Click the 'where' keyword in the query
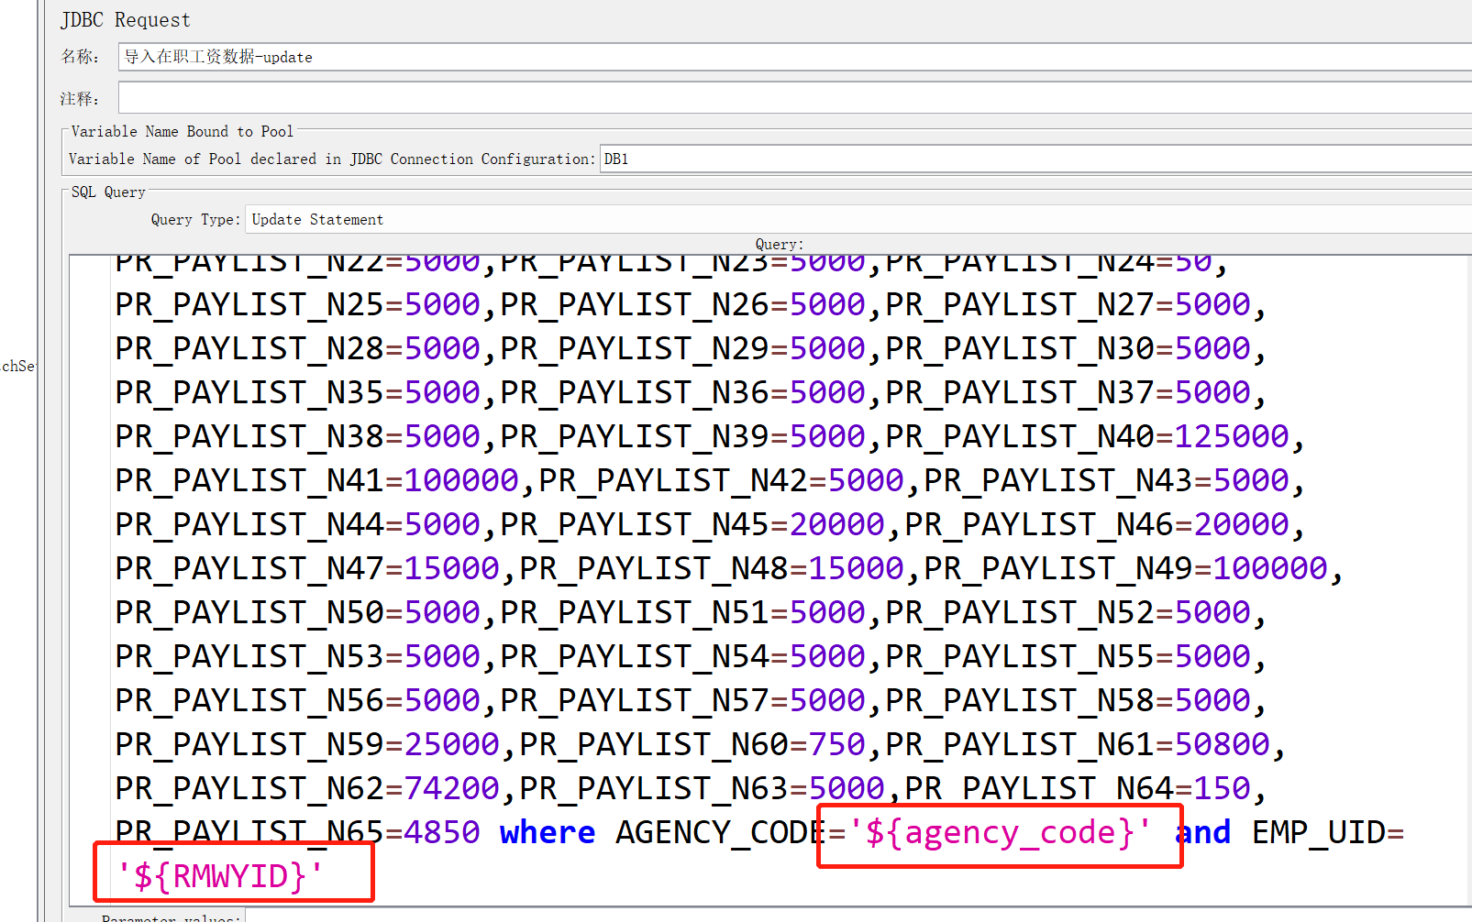1472x922 pixels. pos(547,832)
